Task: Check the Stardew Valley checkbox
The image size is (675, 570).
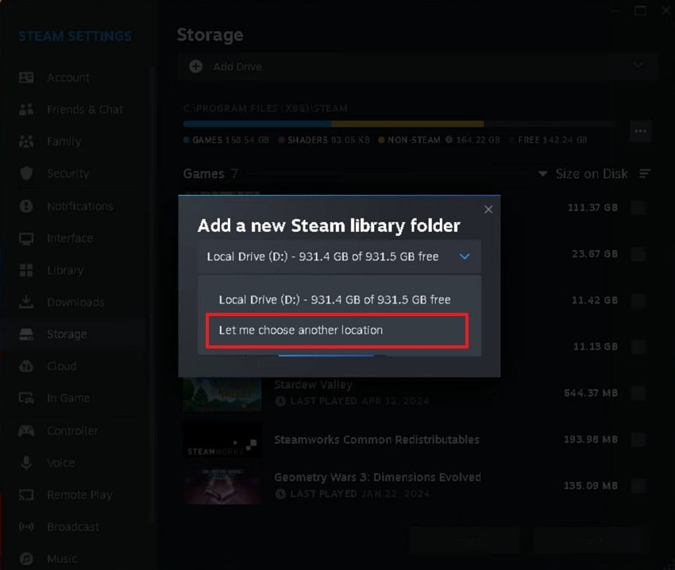Action: [638, 393]
